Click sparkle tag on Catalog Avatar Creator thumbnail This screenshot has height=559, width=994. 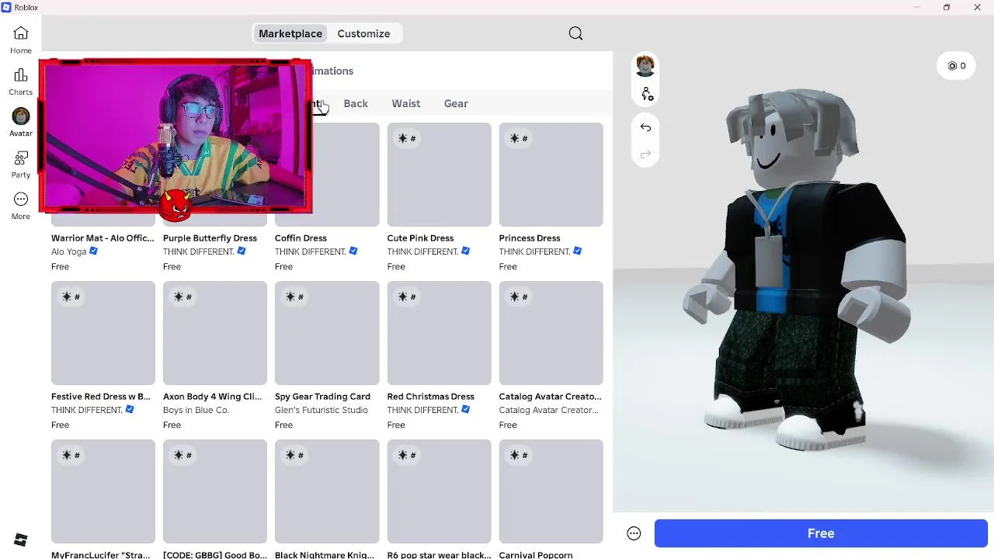[519, 297]
